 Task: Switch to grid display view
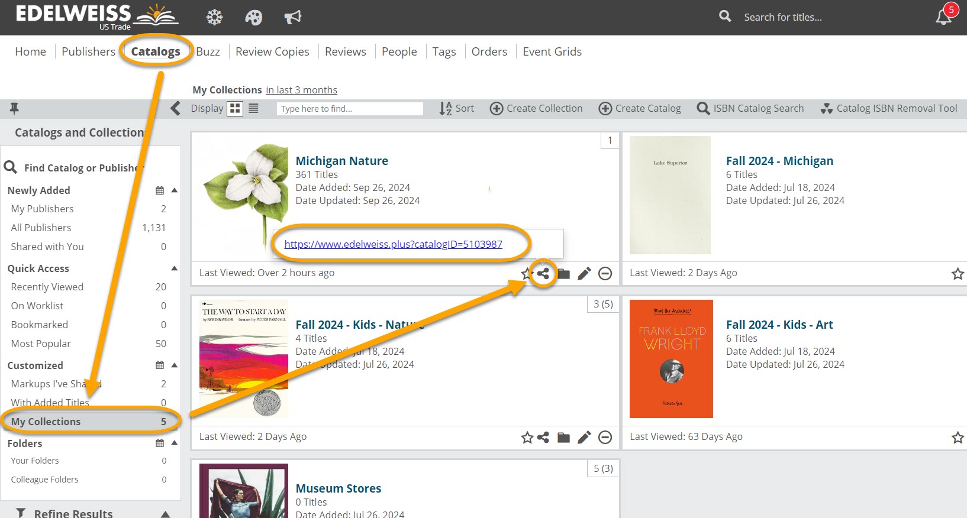click(235, 108)
